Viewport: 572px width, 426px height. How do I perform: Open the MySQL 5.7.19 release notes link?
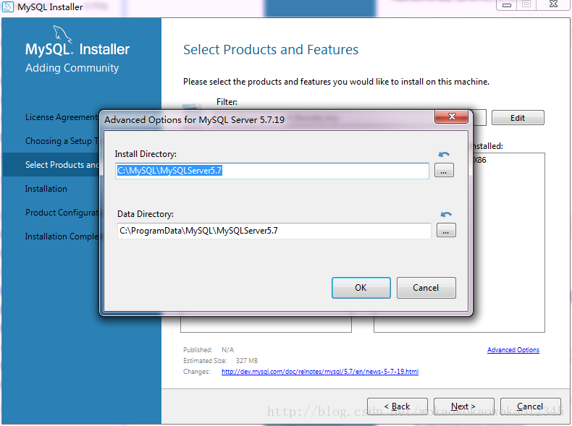(320, 372)
